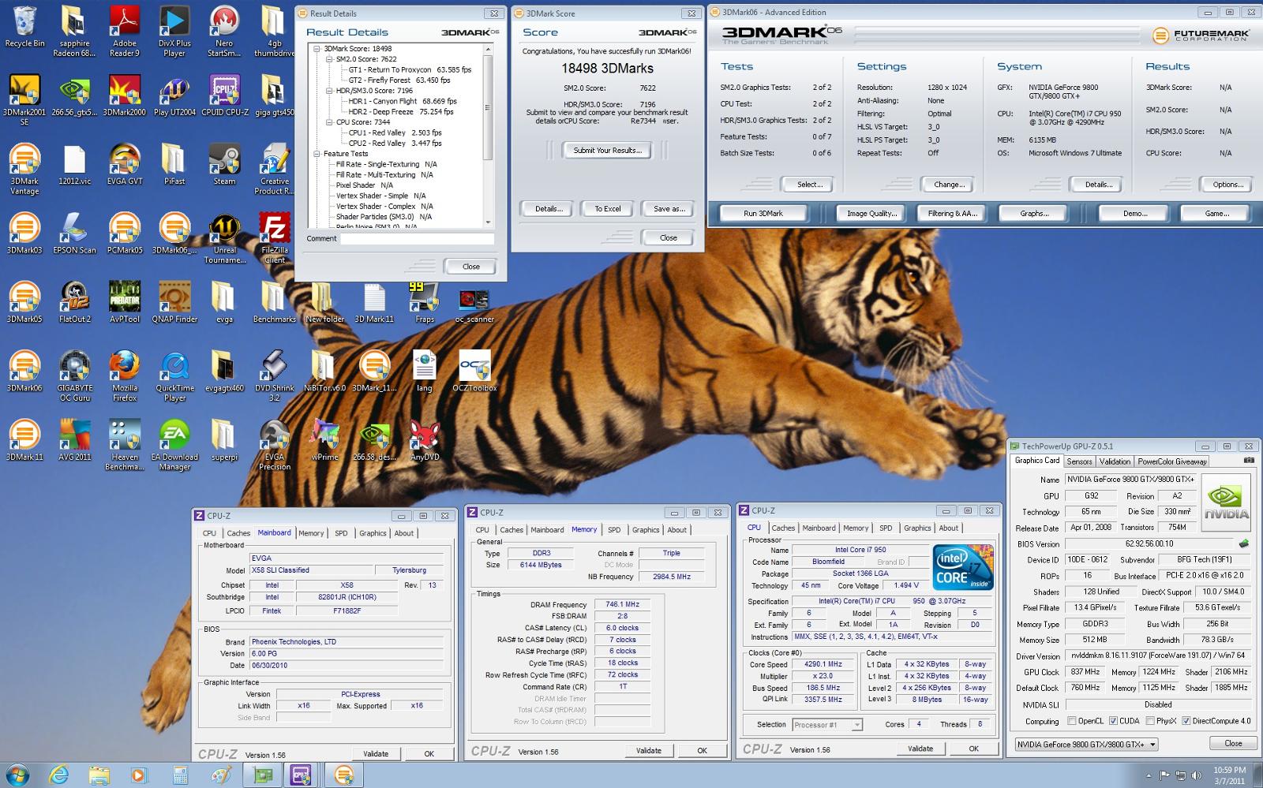Collapse the Feature Tests tree node
1263x788 pixels.
(317, 154)
